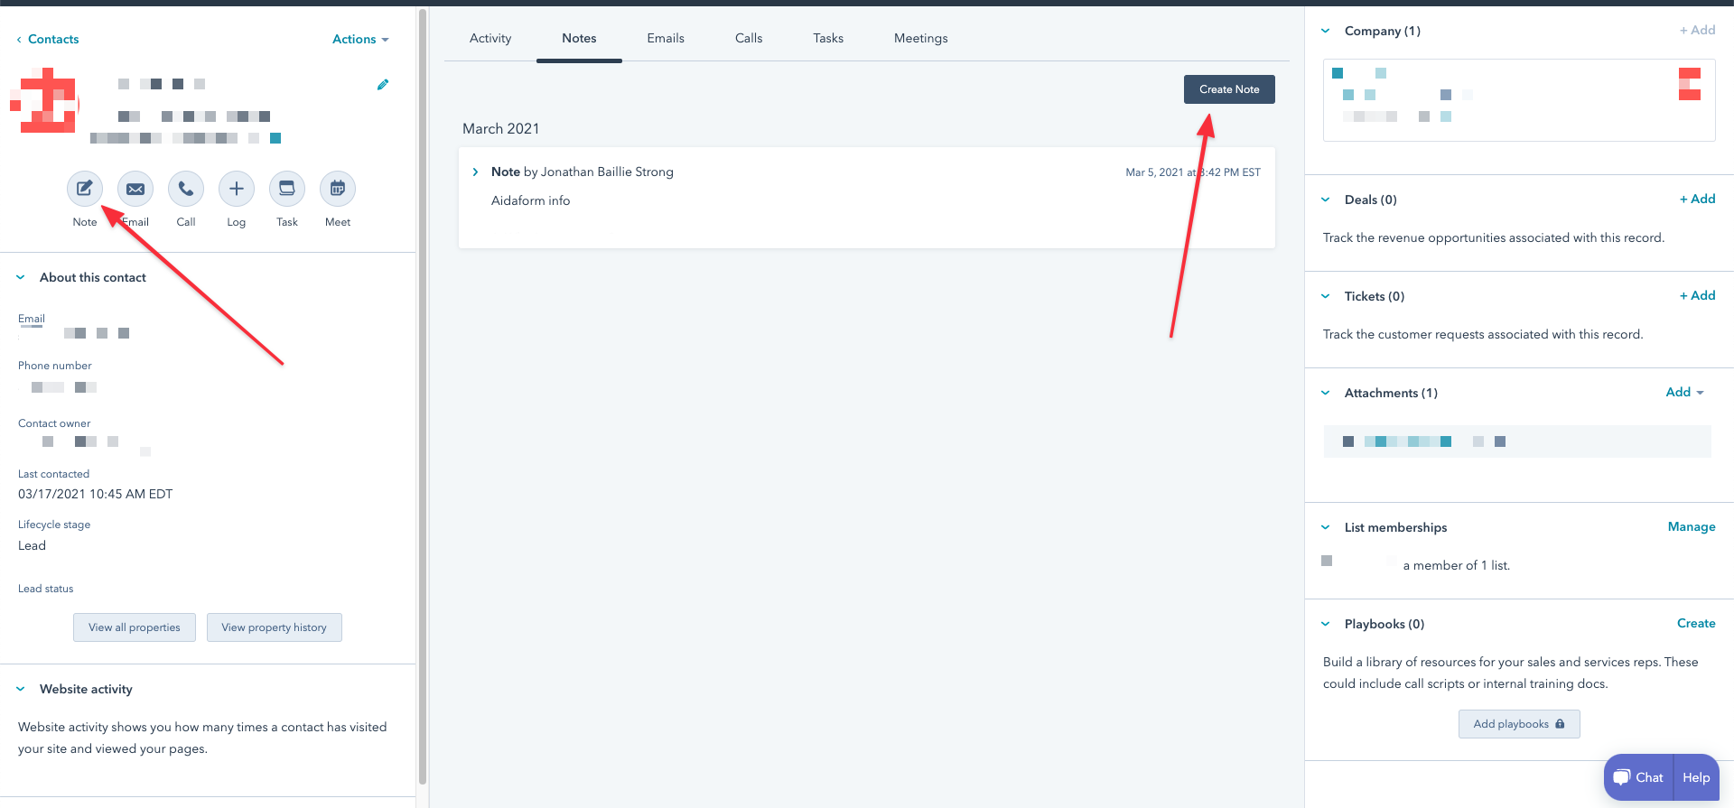Expand the note by Jonathan Baillie Strong

coord(476,172)
